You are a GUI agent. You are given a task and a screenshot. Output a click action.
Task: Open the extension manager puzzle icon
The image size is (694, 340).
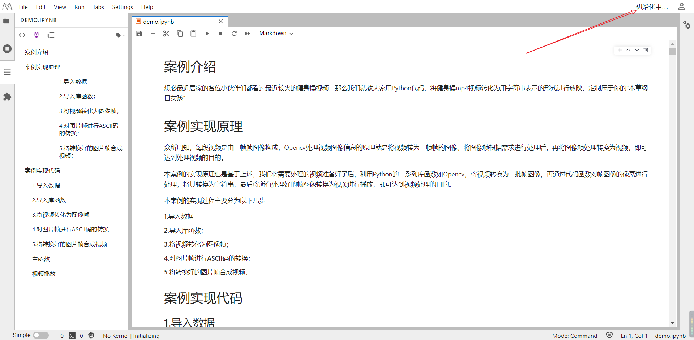click(x=7, y=97)
